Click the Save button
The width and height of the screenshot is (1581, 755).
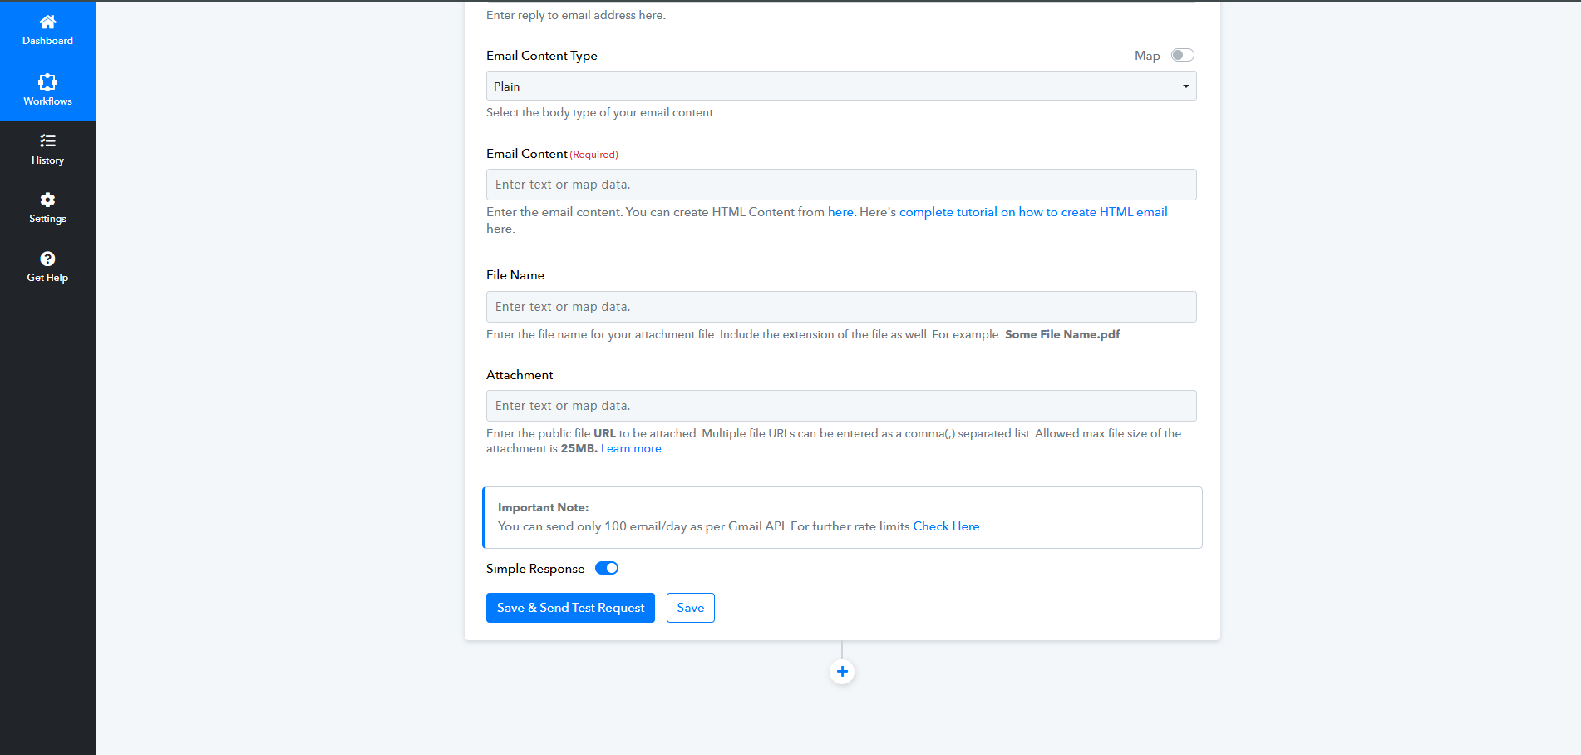(690, 608)
